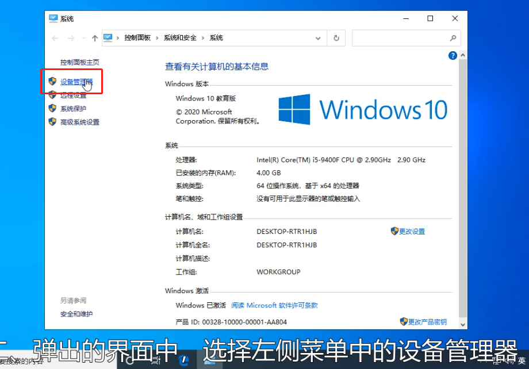
Task: Go up one level with up arrow
Action: (95, 38)
